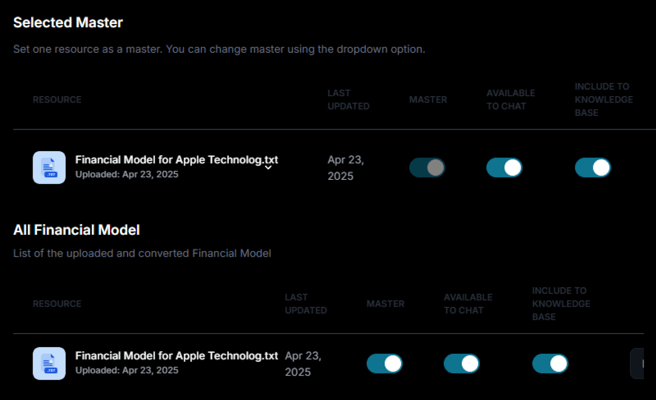The width and height of the screenshot is (656, 400).
Task: Click Include to Knowledge Base header in Selected Master table
Action: pos(604,100)
